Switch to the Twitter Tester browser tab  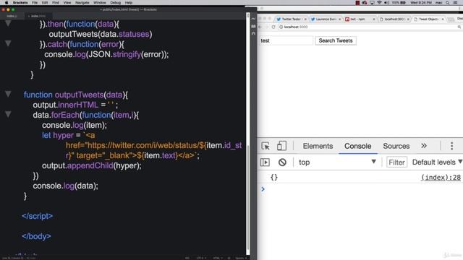pos(291,19)
